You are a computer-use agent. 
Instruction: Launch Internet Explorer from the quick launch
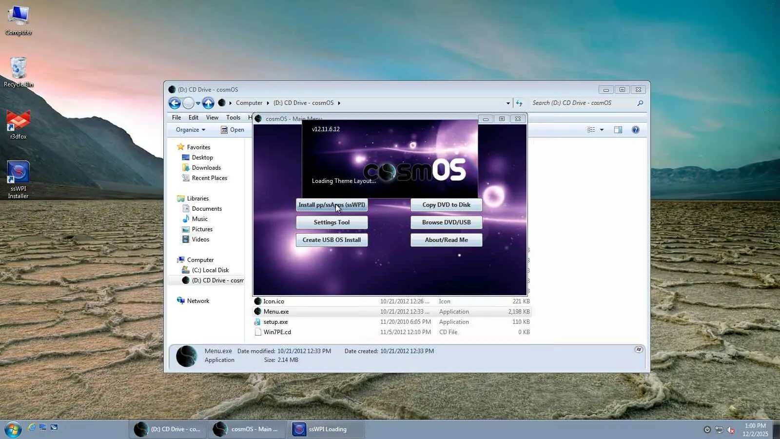(32, 427)
